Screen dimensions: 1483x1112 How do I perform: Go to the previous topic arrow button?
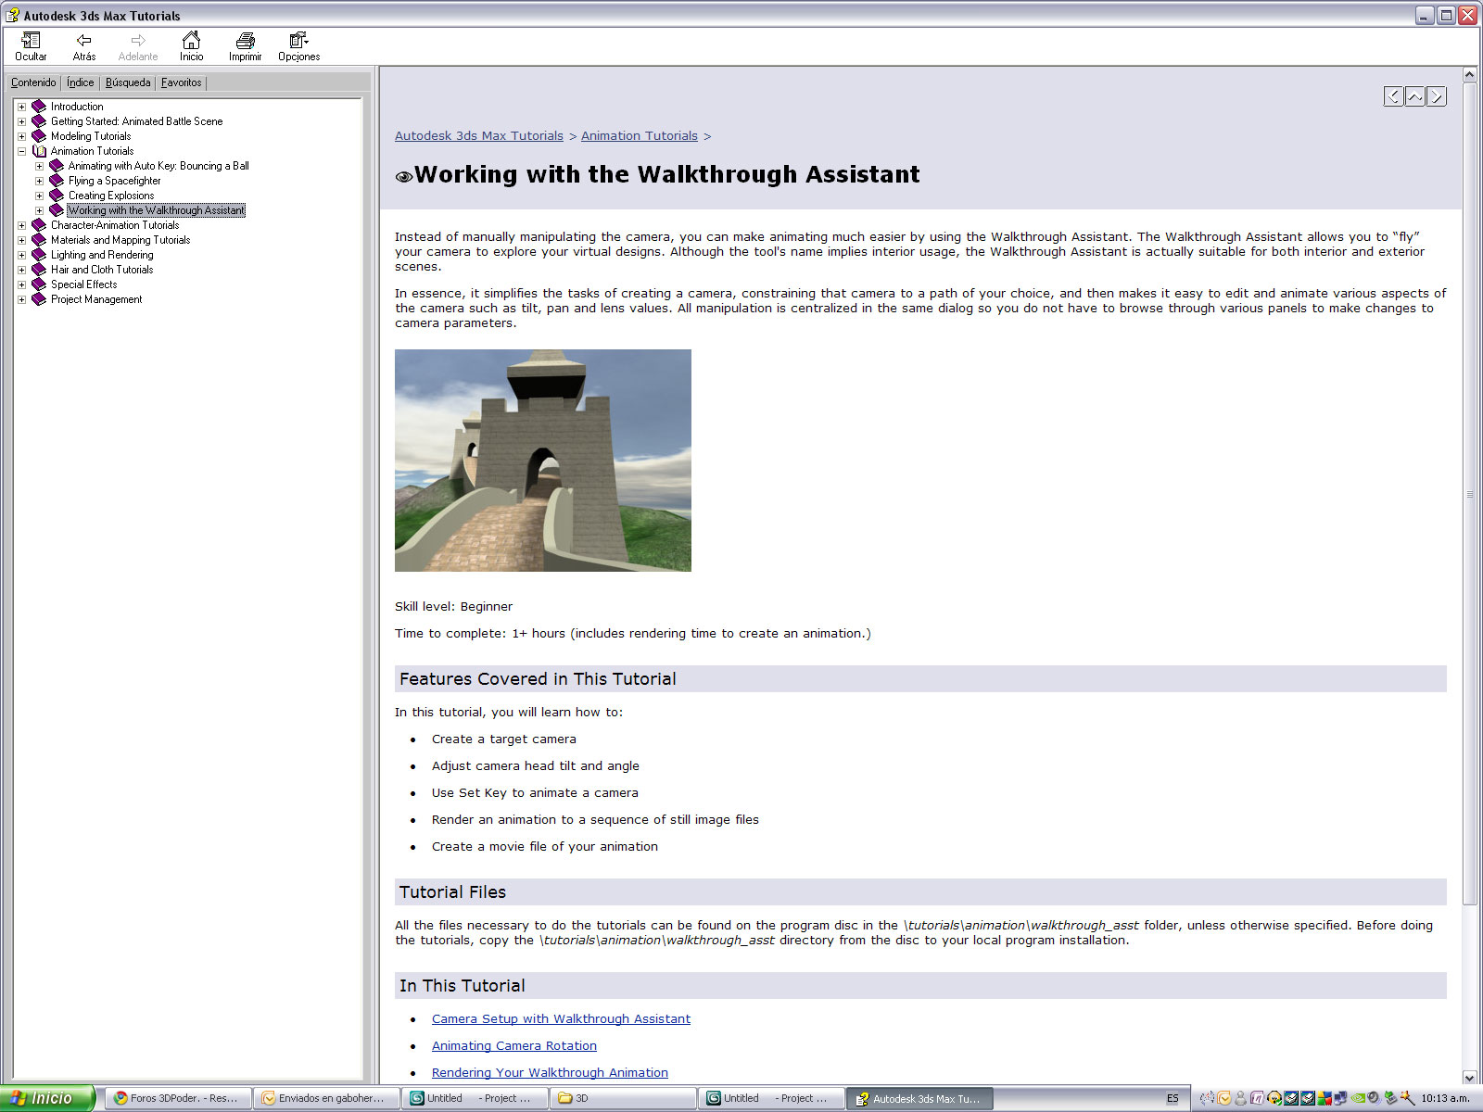1393,96
